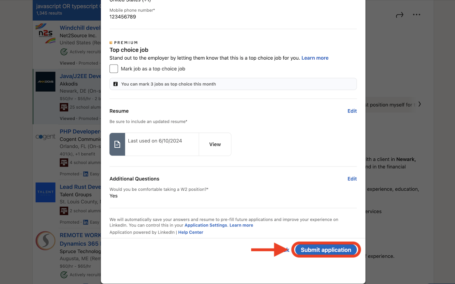Image resolution: width=455 pixels, height=284 pixels.
Task: Click the share arrow icon near top right
Action: (399, 15)
